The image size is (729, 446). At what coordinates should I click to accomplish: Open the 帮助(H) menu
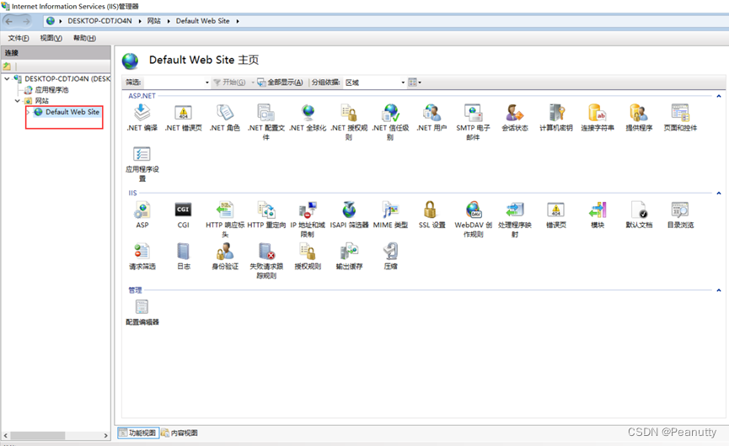[x=84, y=38]
